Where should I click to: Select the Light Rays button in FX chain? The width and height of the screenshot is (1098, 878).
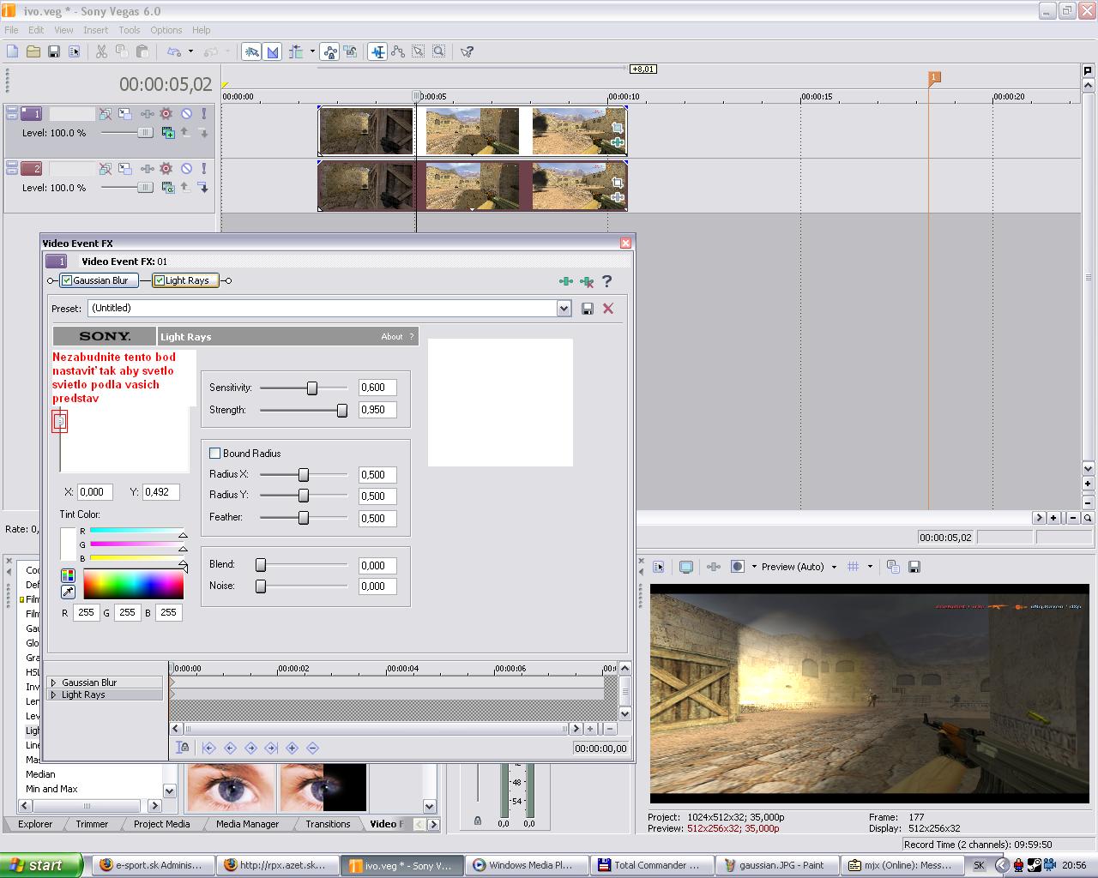(186, 280)
